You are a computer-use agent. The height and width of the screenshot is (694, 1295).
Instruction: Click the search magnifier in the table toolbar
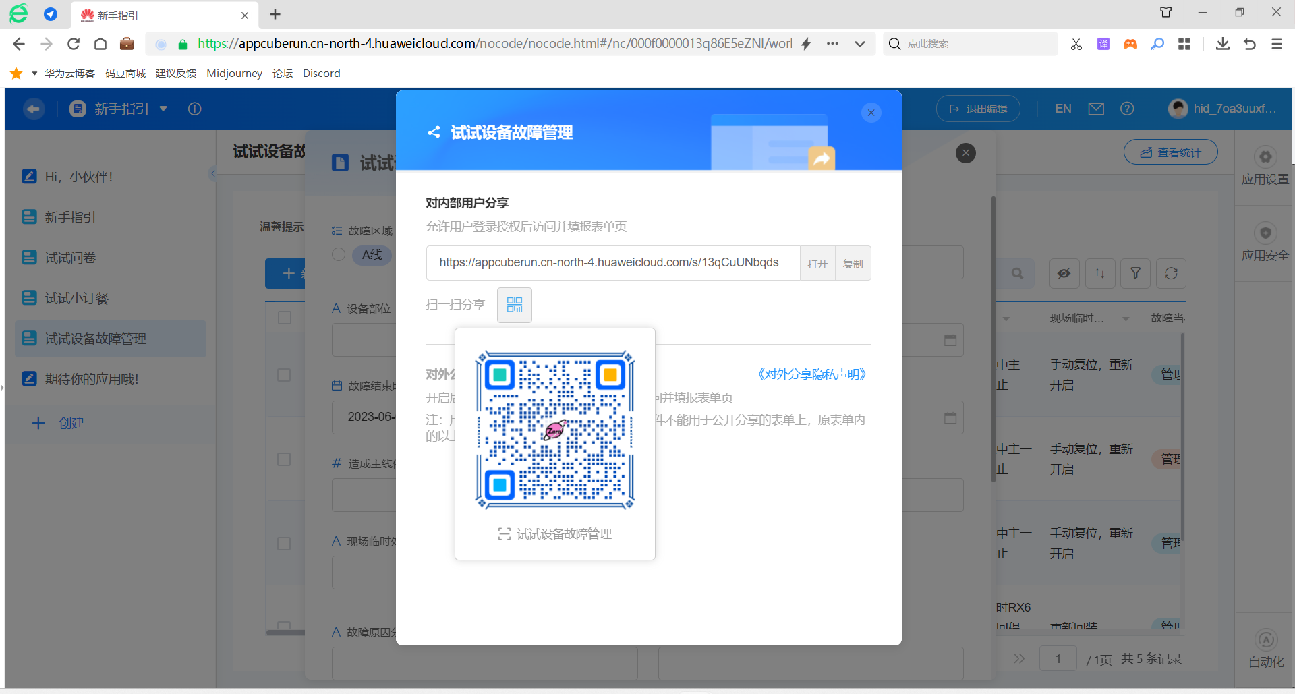point(1017,273)
